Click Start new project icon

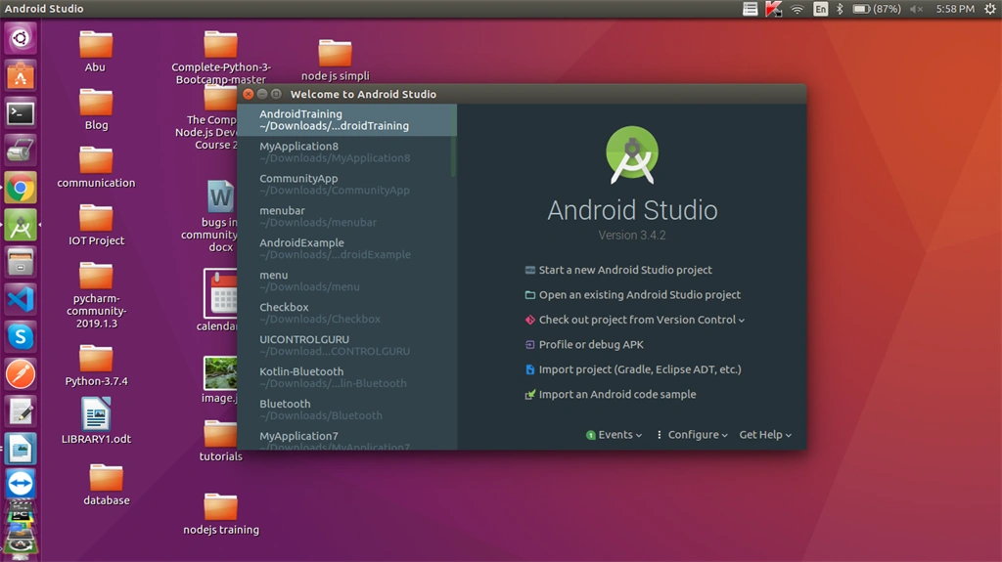point(529,270)
